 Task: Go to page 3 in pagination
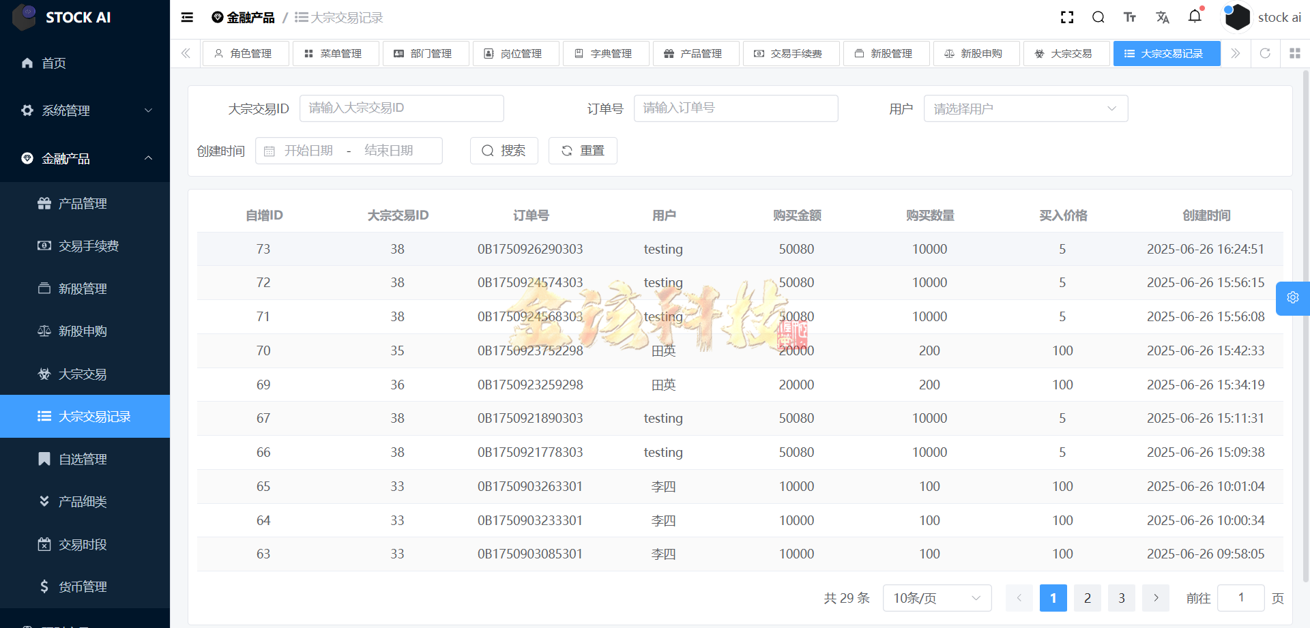pyautogui.click(x=1121, y=598)
